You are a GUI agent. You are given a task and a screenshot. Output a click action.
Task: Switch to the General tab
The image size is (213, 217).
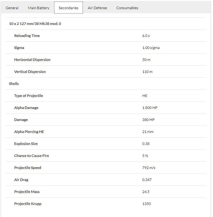pyautogui.click(x=12, y=8)
